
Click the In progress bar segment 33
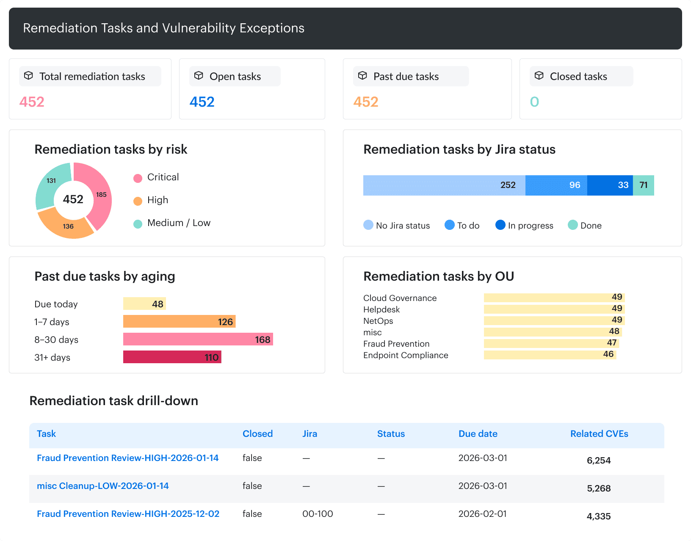click(x=610, y=185)
